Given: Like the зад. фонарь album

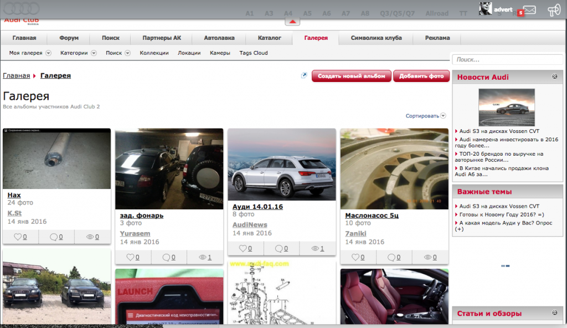Looking at the screenshot, I should click(130, 257).
